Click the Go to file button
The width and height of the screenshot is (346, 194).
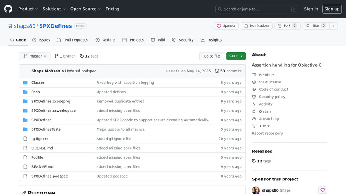pyautogui.click(x=212, y=56)
